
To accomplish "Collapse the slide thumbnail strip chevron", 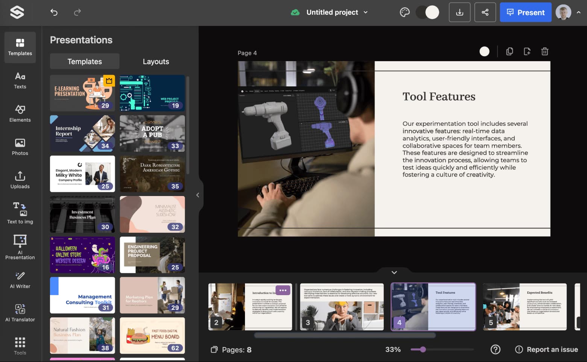I will point(394,273).
